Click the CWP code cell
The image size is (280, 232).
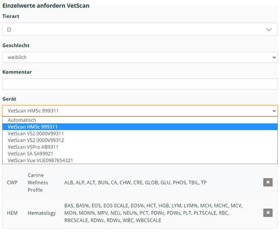tap(12, 183)
